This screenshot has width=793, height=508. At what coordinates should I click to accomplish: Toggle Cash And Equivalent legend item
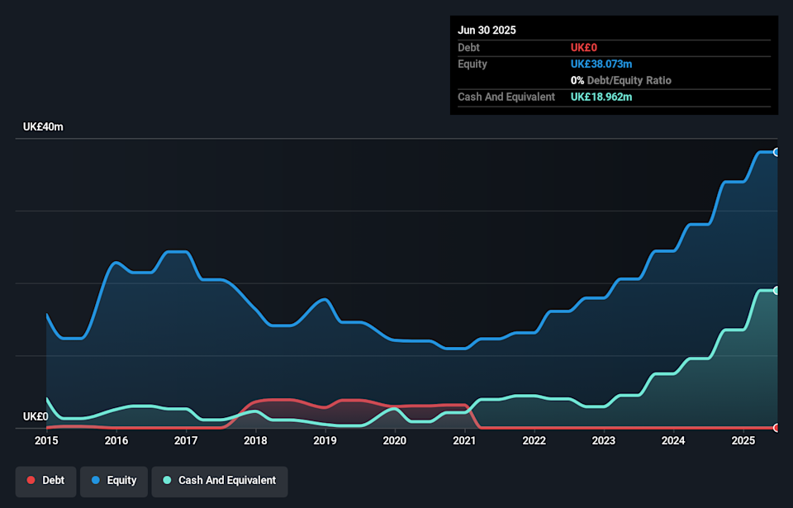tap(219, 481)
